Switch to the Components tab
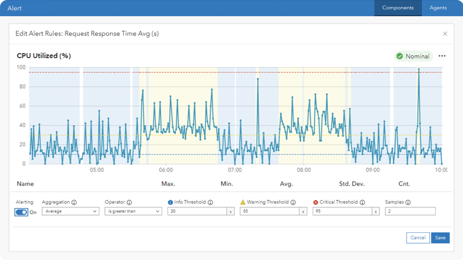463x260 pixels. pos(398,8)
